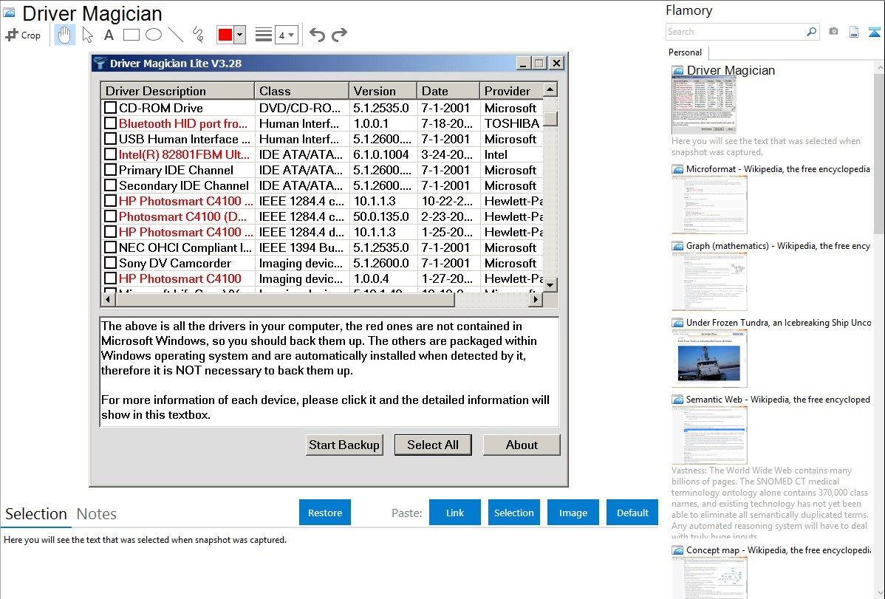The image size is (885, 599).
Task: Click the camera capture icon
Action: (x=833, y=32)
